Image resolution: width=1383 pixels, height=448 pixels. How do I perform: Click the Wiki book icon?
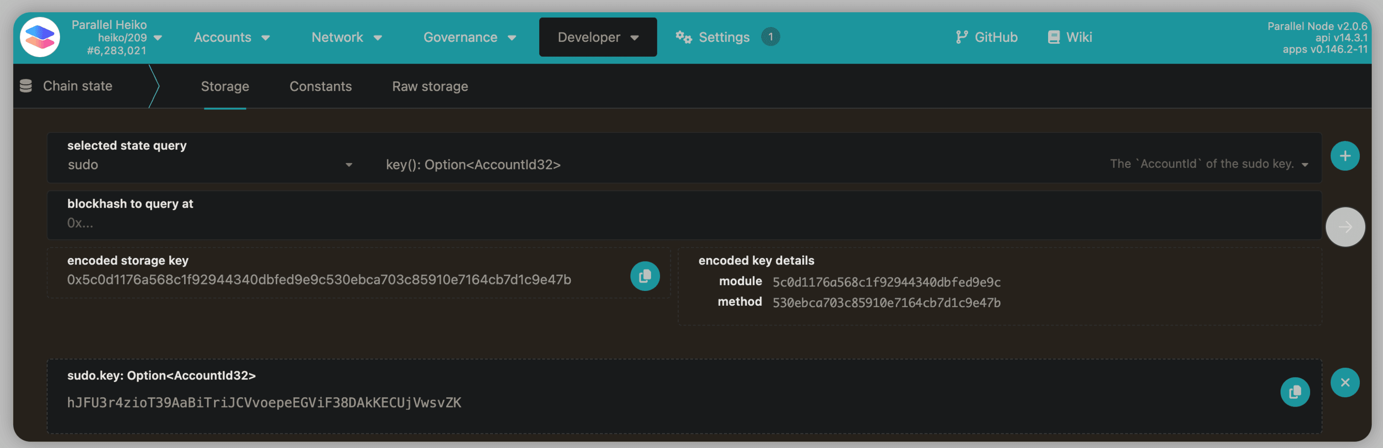(x=1054, y=37)
